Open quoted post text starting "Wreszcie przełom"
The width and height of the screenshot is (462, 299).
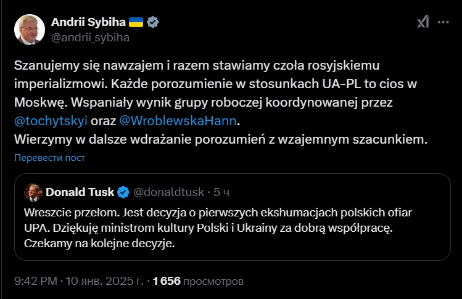click(x=217, y=227)
